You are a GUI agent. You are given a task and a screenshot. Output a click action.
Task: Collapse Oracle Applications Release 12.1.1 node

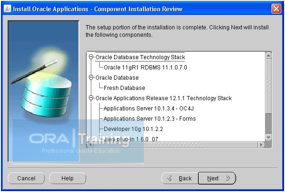tap(91, 98)
